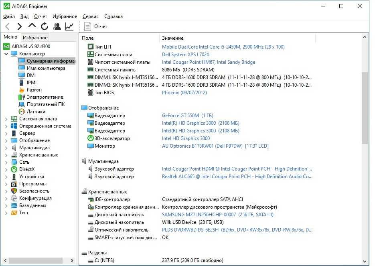Open the GeForce GT 550M link
The height and width of the screenshot is (266, 385).
click(188, 116)
